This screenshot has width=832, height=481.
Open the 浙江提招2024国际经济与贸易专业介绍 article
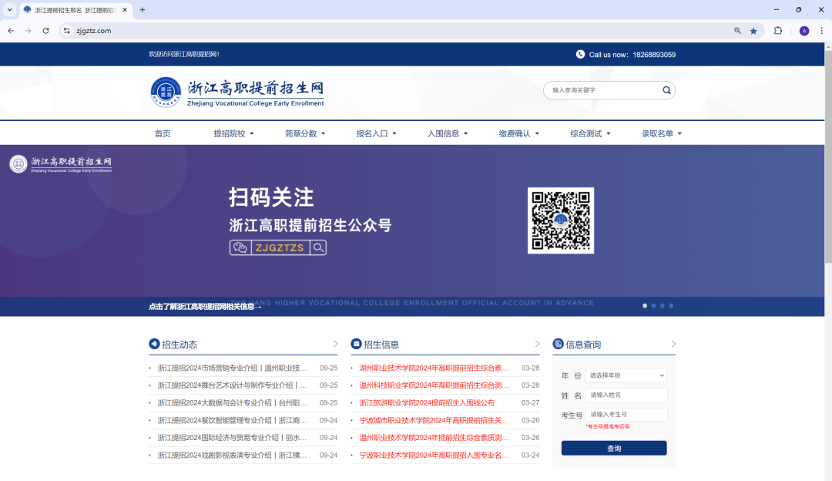tap(232, 438)
